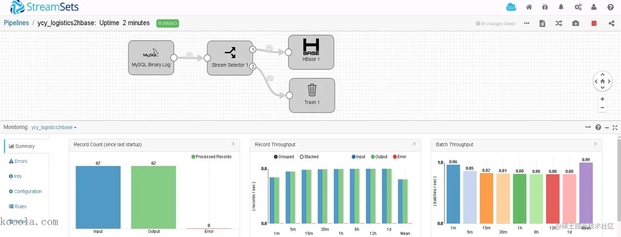The width and height of the screenshot is (621, 237).
Task: Reset canvas to home position
Action: point(602,81)
